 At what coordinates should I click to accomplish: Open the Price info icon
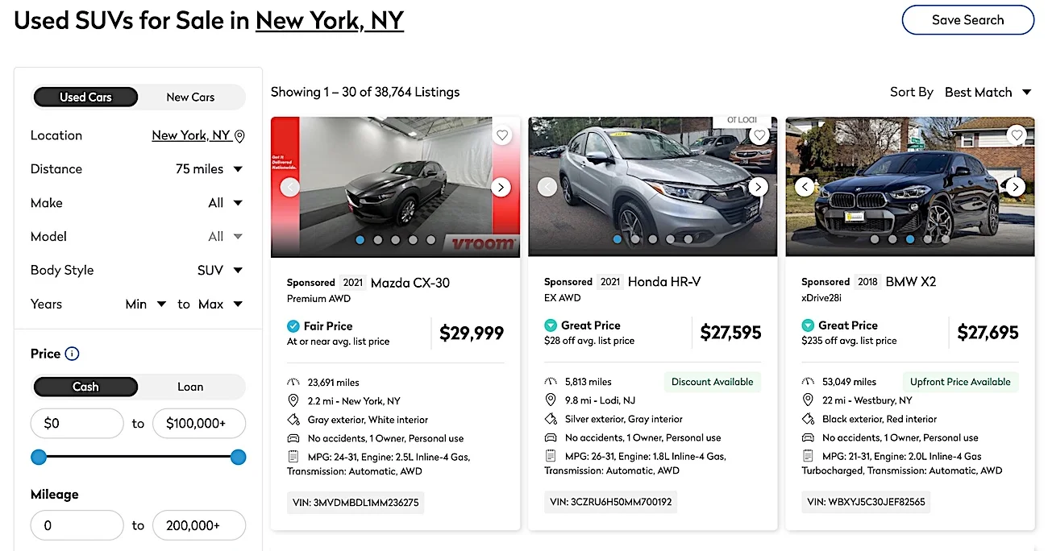[72, 354]
